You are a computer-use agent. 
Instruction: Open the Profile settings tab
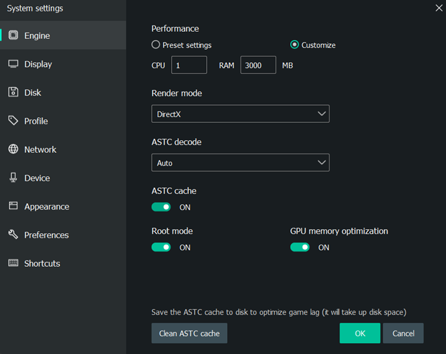click(x=63, y=121)
